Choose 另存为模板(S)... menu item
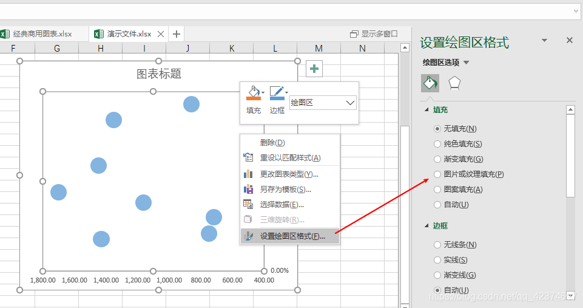The image size is (583, 308). 290,189
